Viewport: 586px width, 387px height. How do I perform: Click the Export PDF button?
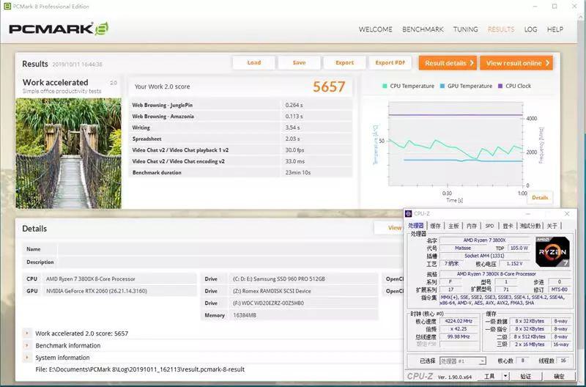tap(390, 63)
